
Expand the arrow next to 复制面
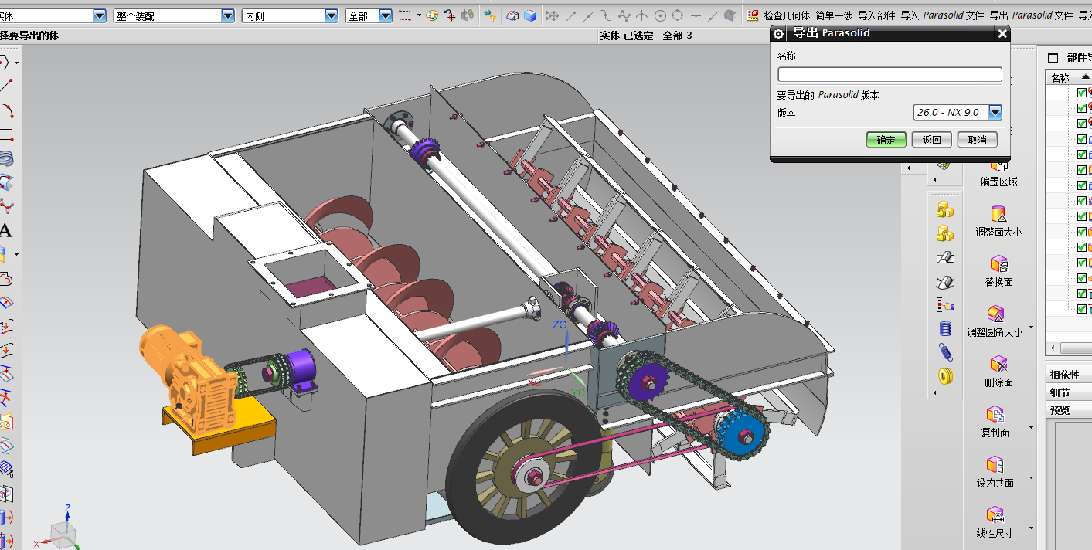(1031, 428)
